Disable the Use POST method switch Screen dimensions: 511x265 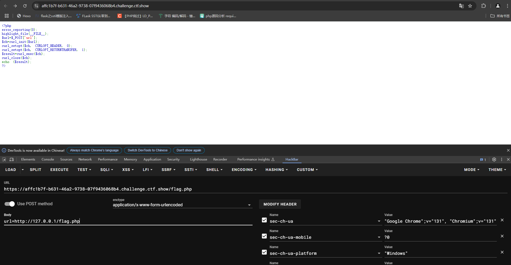10,204
